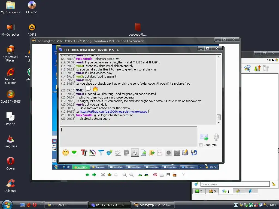Select the UltraISO desktop icon
The height and width of the screenshot is (209, 279).
tap(32, 7)
